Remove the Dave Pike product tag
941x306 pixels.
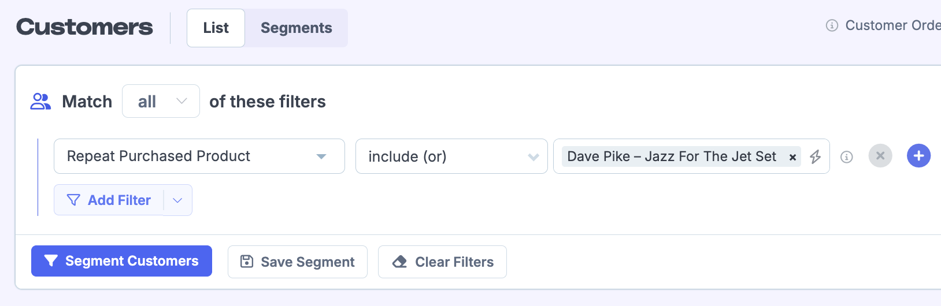click(x=792, y=157)
